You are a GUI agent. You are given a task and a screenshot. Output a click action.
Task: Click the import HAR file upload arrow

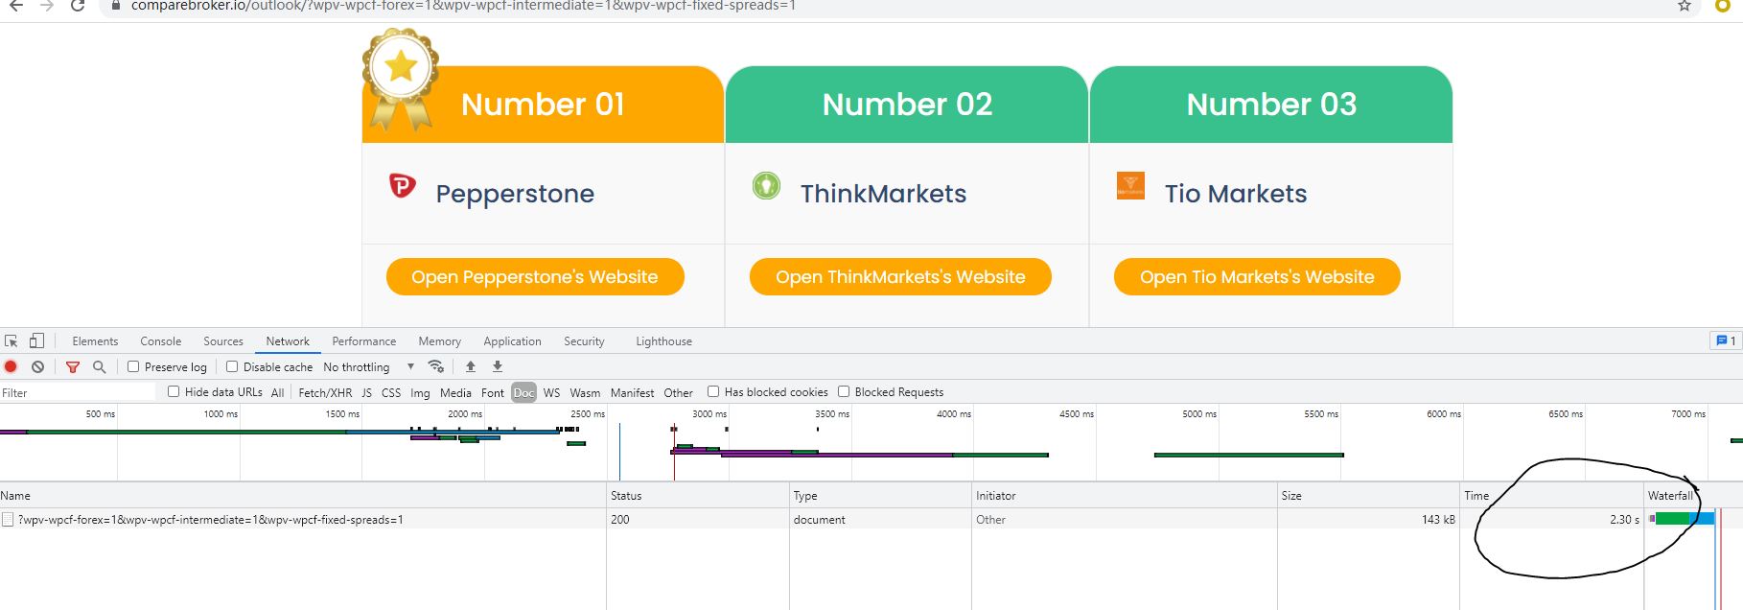471,366
